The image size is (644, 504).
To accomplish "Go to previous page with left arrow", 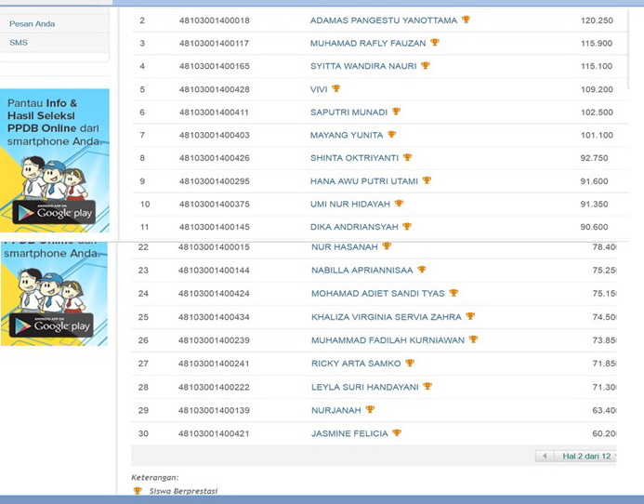I will tap(545, 457).
